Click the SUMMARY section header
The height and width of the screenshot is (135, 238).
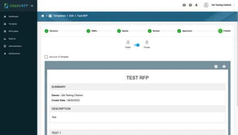pyautogui.click(x=138, y=87)
